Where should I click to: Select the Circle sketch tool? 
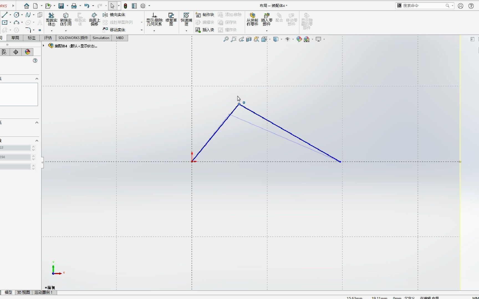(x=17, y=15)
